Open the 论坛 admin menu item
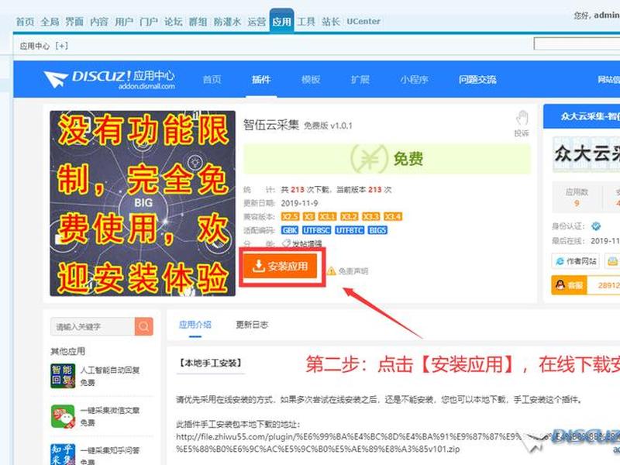Screen dimensions: 620x465 [x=173, y=22]
